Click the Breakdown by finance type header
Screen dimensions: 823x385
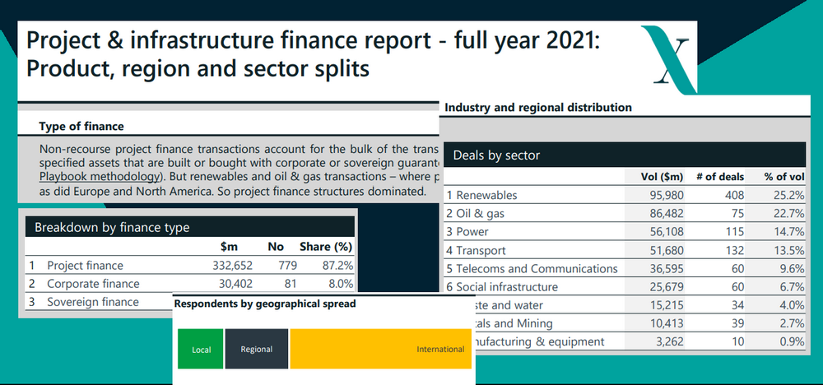click(190, 228)
